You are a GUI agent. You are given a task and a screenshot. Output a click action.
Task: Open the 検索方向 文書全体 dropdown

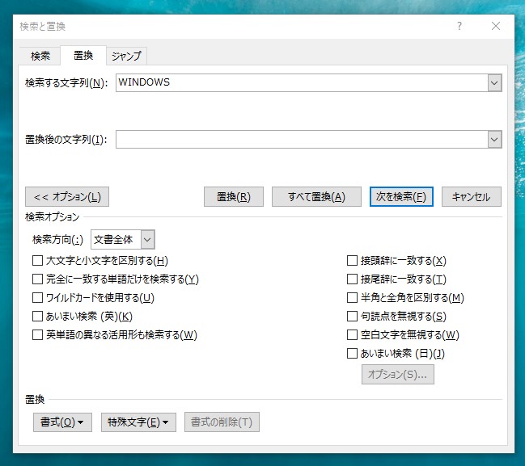point(146,239)
